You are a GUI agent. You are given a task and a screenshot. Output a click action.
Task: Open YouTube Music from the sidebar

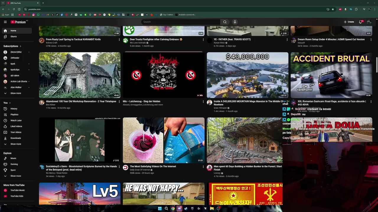pos(17,190)
